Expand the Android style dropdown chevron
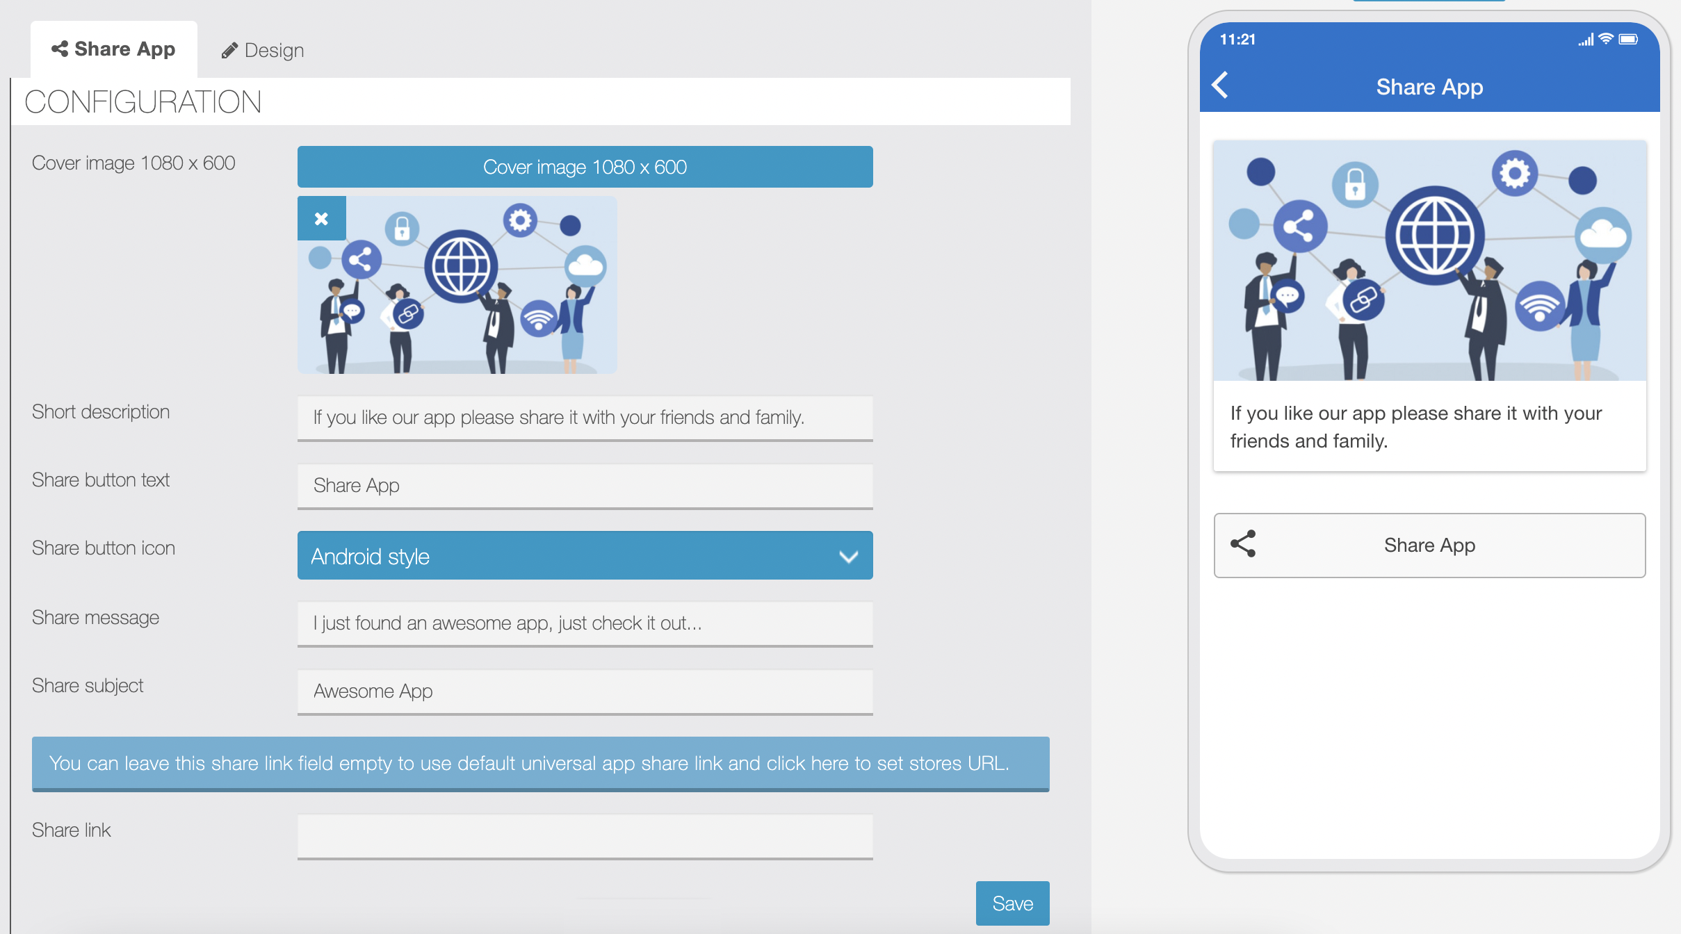Screen dimensions: 1681x934 tap(848, 557)
